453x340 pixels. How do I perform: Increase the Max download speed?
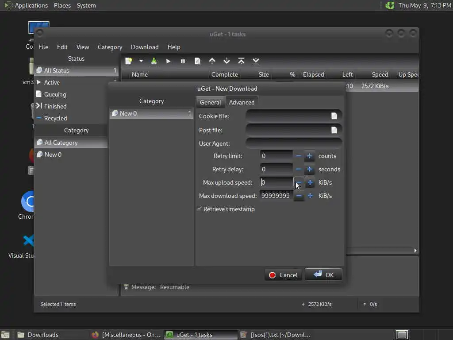tap(310, 196)
